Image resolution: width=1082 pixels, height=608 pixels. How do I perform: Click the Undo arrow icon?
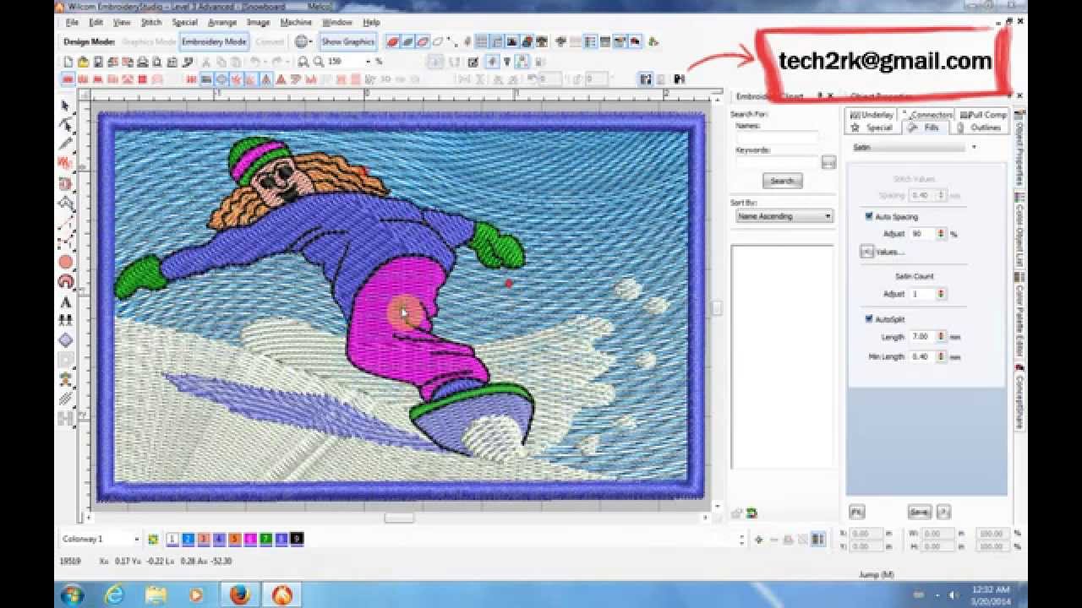click(x=255, y=62)
